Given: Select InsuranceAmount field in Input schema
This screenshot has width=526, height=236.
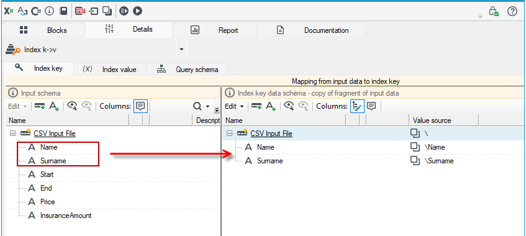Looking at the screenshot, I should [66, 215].
